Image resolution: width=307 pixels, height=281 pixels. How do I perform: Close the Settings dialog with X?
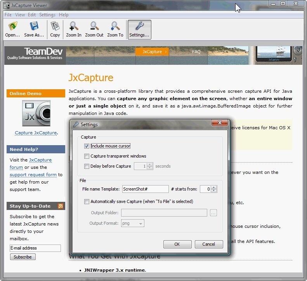220,123
